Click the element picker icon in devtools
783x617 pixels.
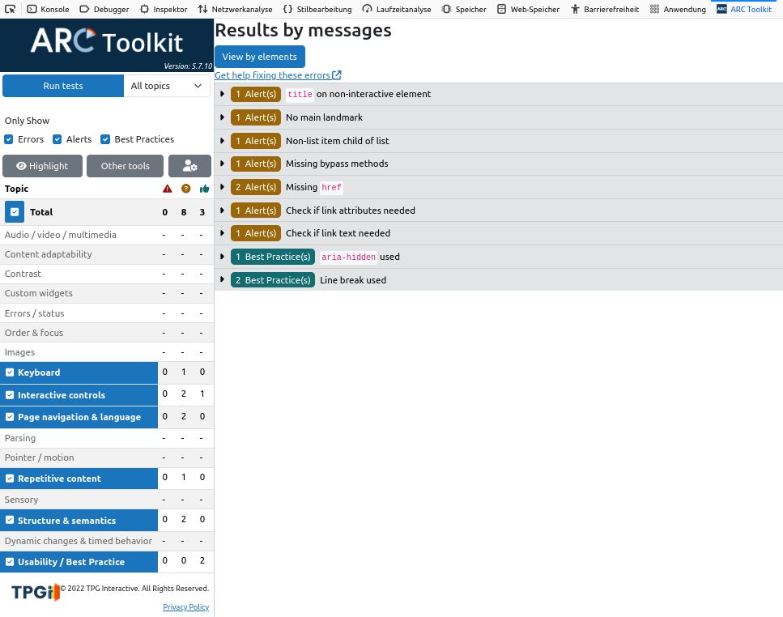click(11, 9)
